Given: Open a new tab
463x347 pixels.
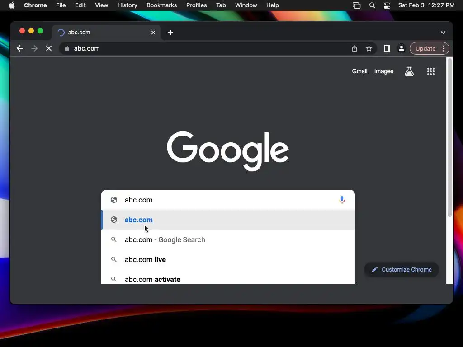Looking at the screenshot, I should tap(170, 33).
